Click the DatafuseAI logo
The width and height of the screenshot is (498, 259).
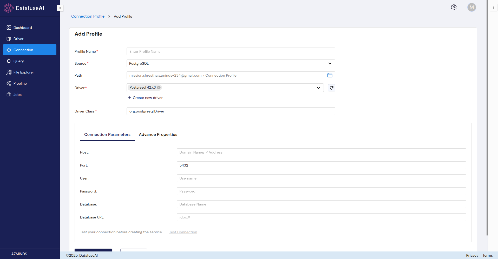pyautogui.click(x=24, y=8)
